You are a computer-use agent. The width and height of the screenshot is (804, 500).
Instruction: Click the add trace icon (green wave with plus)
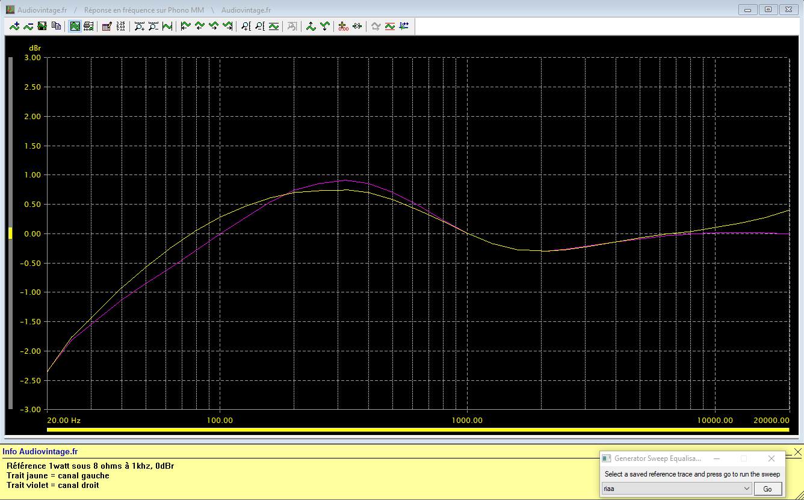pyautogui.click(x=14, y=26)
